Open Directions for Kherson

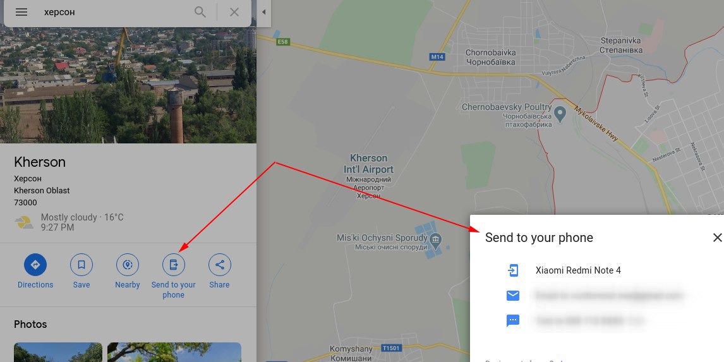click(35, 265)
